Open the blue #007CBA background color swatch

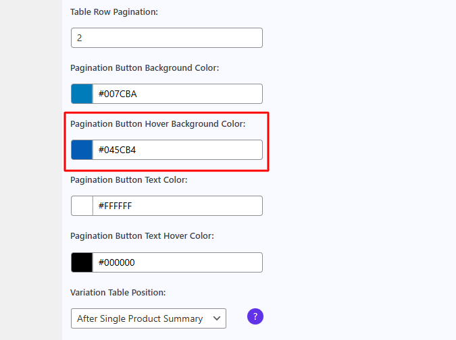coord(82,94)
